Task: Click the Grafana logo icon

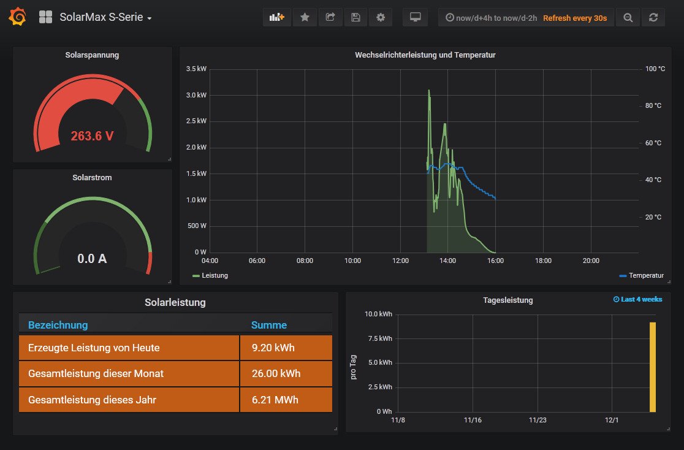Action: click(x=18, y=17)
